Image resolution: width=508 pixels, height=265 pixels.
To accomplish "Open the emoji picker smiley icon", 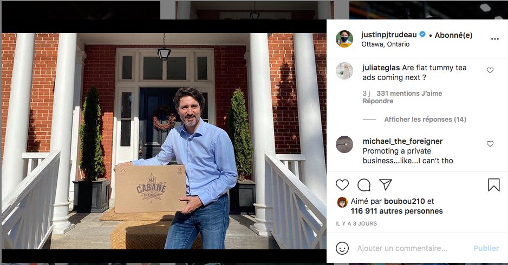I will click(x=342, y=248).
